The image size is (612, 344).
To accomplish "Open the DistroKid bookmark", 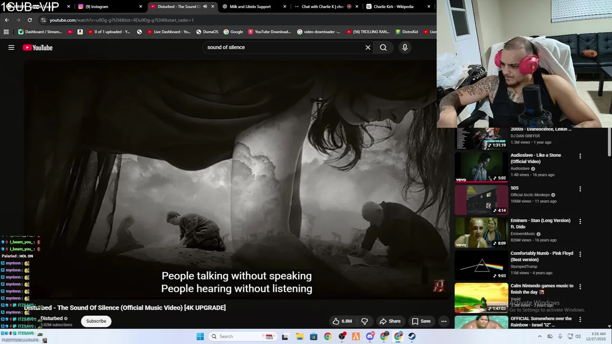I will tap(407, 32).
